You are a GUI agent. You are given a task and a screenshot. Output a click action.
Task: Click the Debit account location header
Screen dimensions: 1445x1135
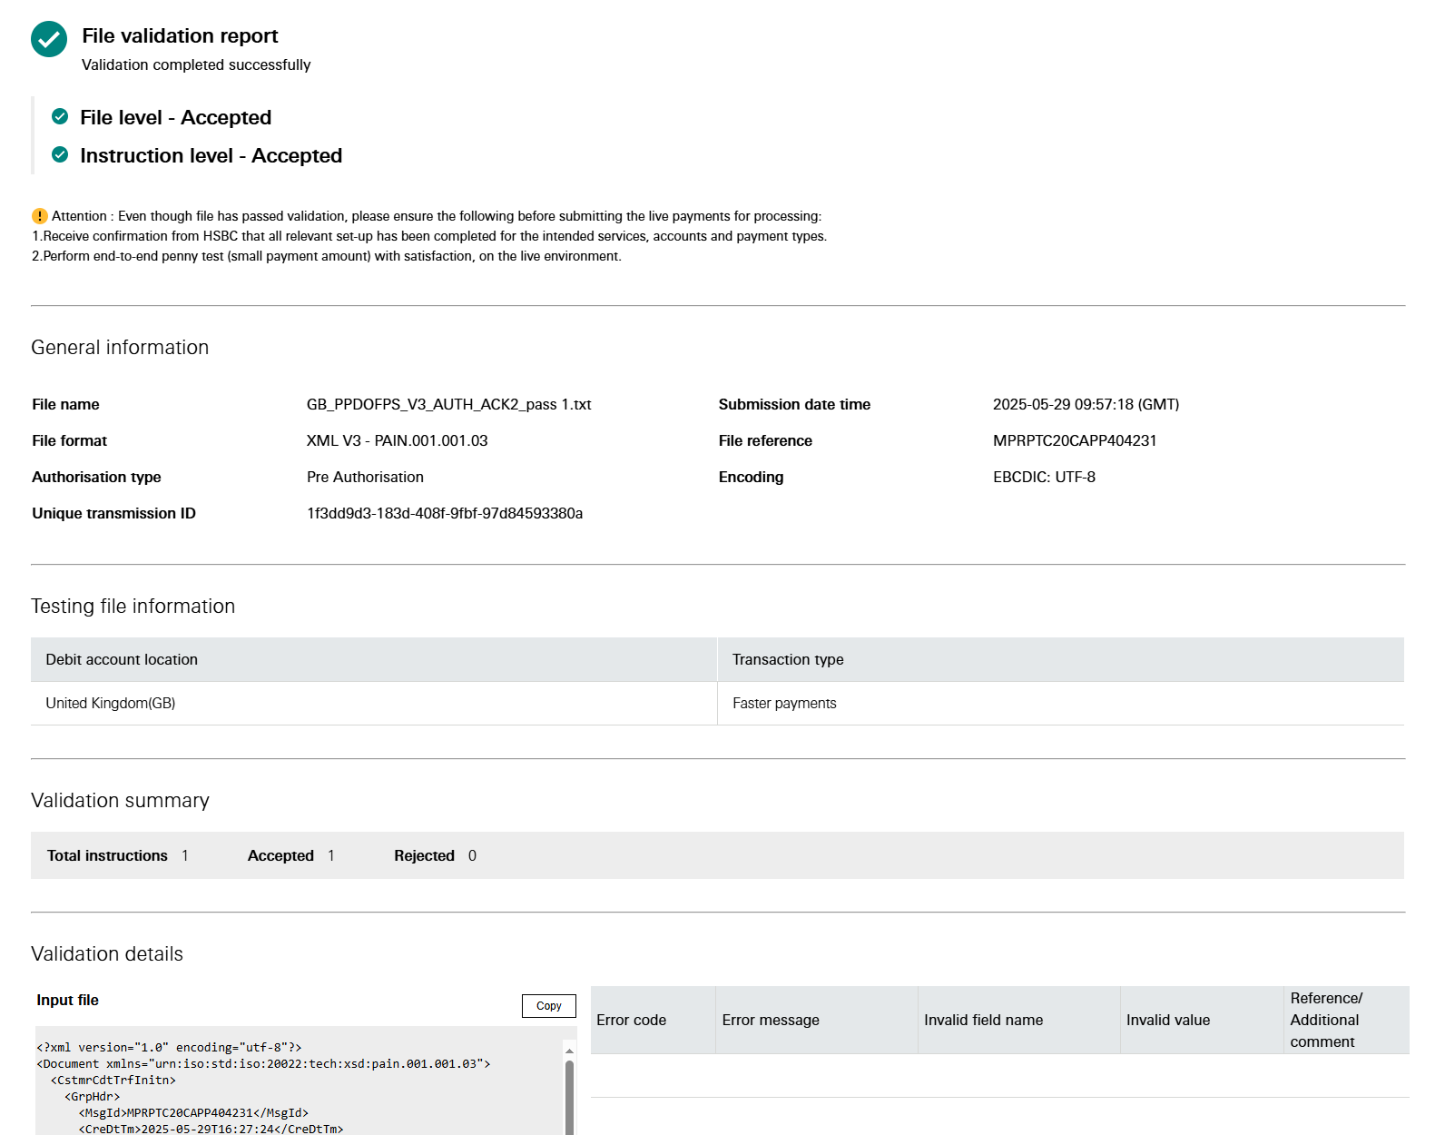374,659
